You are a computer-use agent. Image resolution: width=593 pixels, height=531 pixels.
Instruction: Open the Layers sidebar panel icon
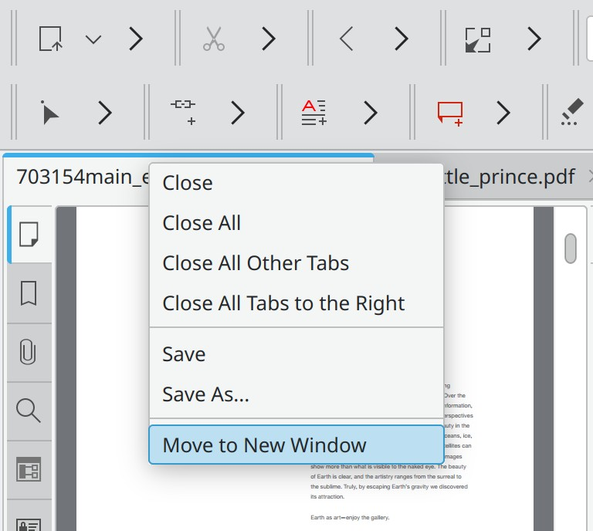point(29,469)
